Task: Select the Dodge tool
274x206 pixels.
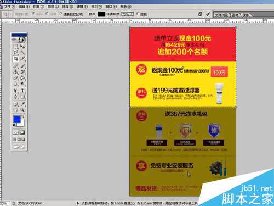Action: pyautogui.click(x=22, y=84)
